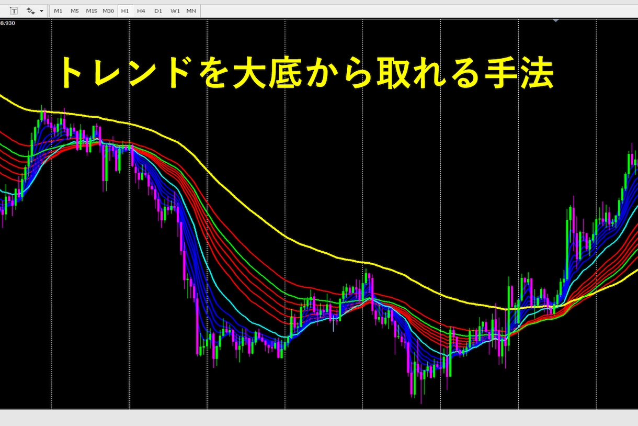Switch to D1 daily timeframe
This screenshot has width=638, height=426.
tap(158, 10)
